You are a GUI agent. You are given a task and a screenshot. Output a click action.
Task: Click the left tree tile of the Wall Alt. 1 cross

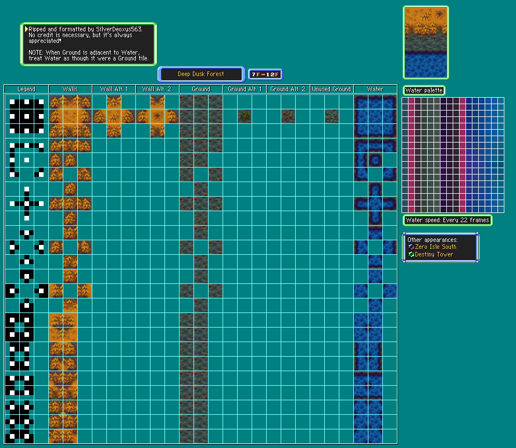point(99,116)
